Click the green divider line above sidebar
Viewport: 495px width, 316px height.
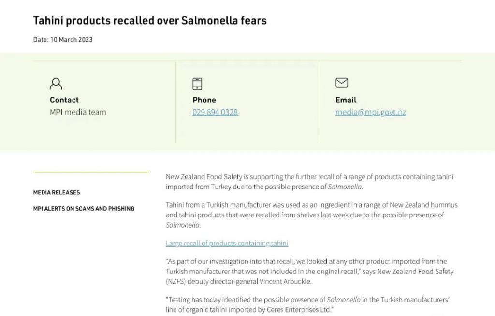91,172
